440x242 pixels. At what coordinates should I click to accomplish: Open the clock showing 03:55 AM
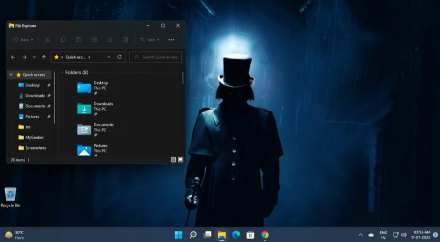pyautogui.click(x=421, y=235)
